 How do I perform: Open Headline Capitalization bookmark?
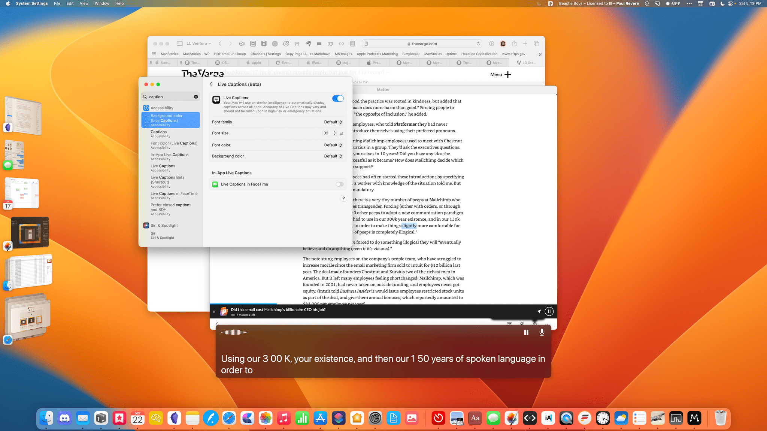pyautogui.click(x=479, y=54)
